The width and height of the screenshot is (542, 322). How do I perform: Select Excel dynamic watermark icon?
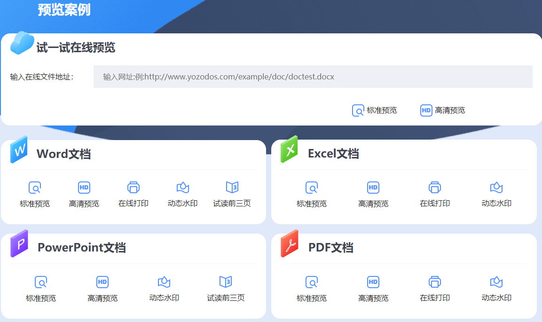click(x=496, y=187)
